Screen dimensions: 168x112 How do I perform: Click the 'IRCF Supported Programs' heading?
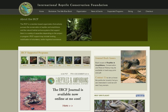pos(34,53)
